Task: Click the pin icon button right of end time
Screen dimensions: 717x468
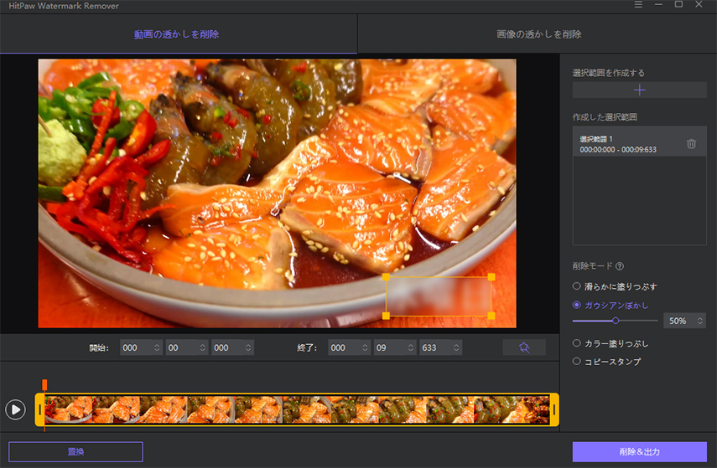Action: pos(524,347)
